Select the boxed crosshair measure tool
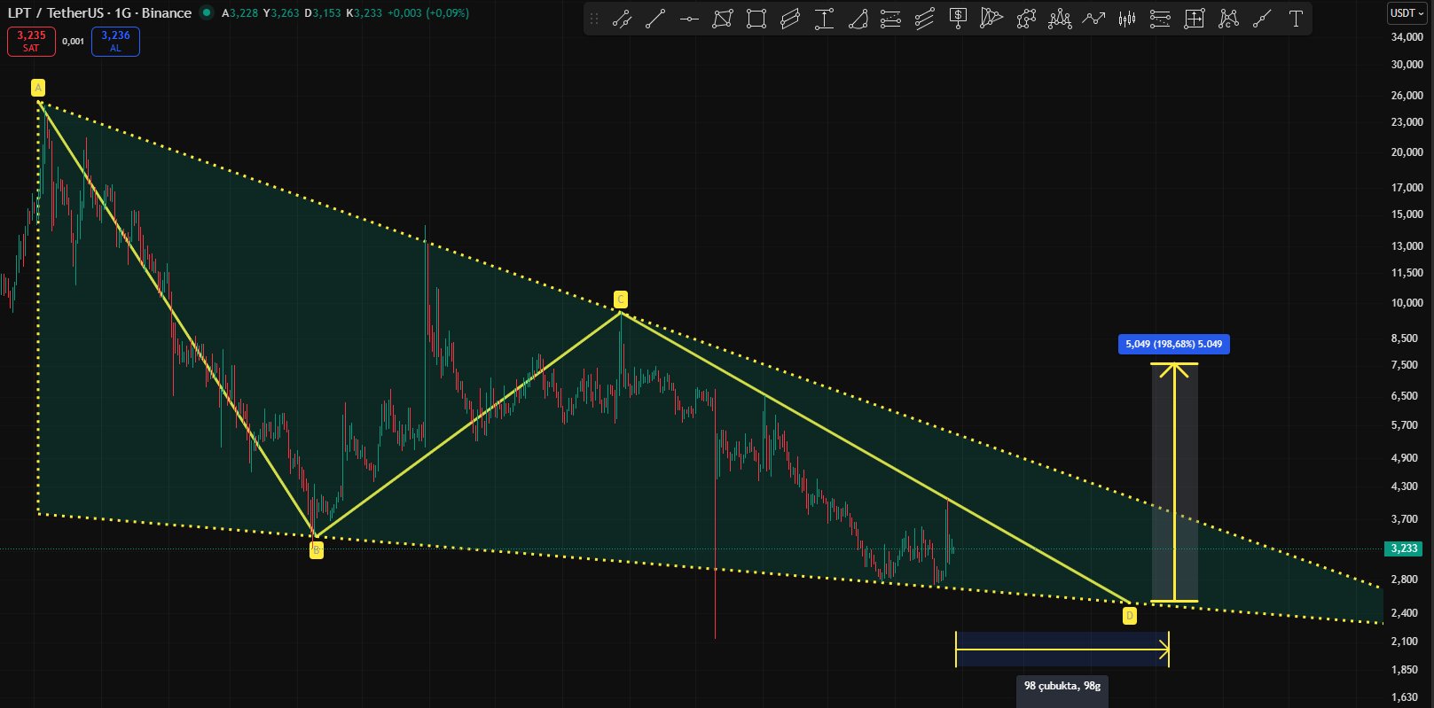The height and width of the screenshot is (708, 1434). [x=1195, y=19]
